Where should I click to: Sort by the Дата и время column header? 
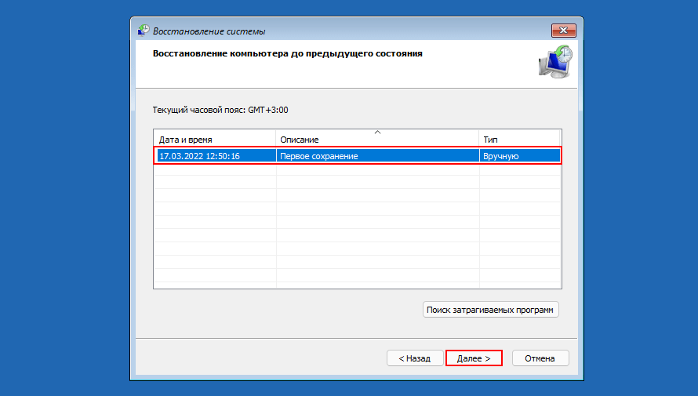(x=214, y=139)
